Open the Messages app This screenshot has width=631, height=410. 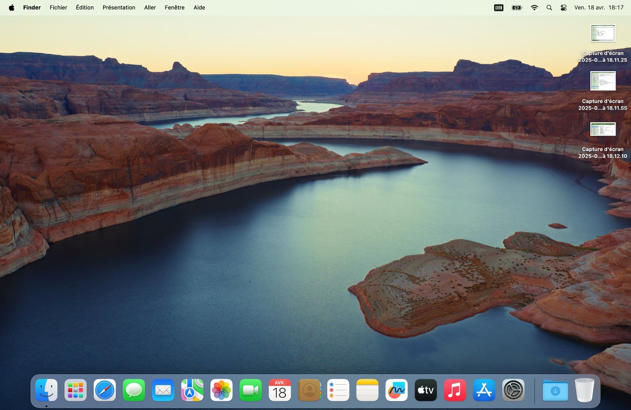click(x=134, y=390)
